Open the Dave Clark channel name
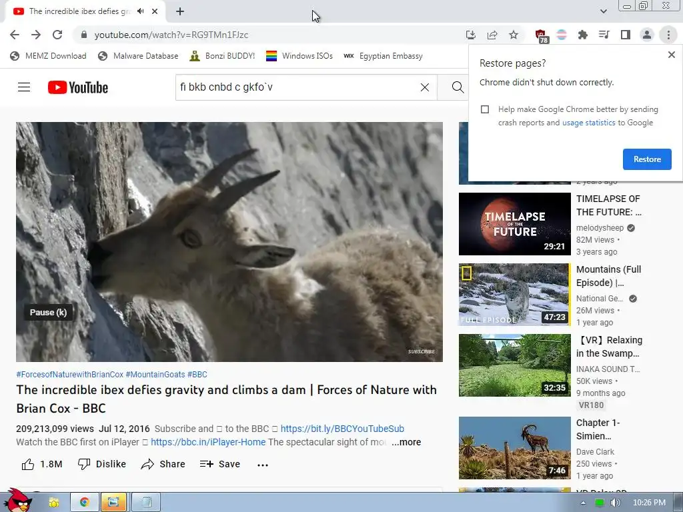Screen dimensions: 683x512 click(595, 452)
